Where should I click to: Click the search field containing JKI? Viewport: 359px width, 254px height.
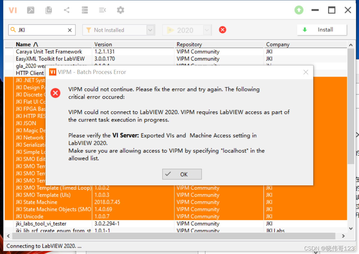click(42, 30)
